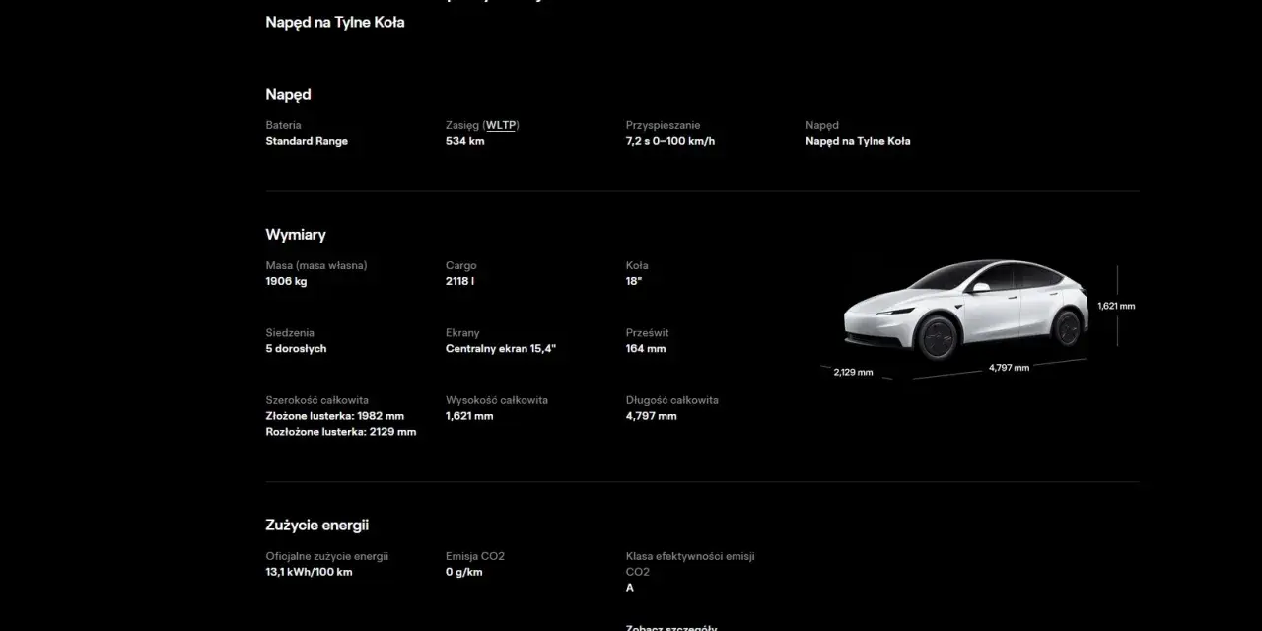Select wheels value '18"'
Viewport: 1262px width, 631px height.
coord(634,281)
